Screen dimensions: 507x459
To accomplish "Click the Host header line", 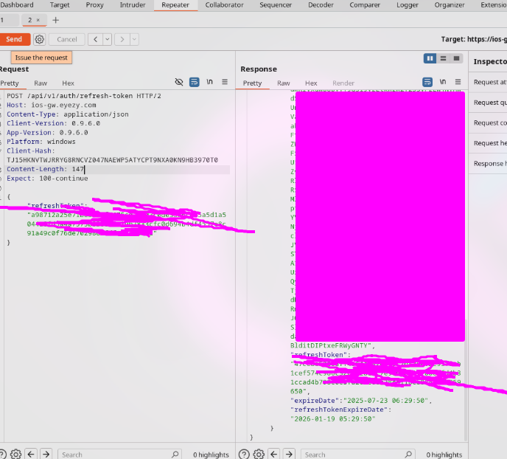I will (x=52, y=106).
